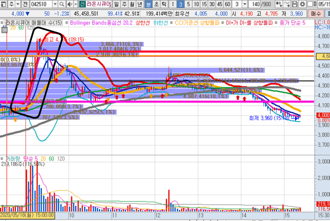
Task: Click the chart menu icon left of 주
Action: [3, 4]
